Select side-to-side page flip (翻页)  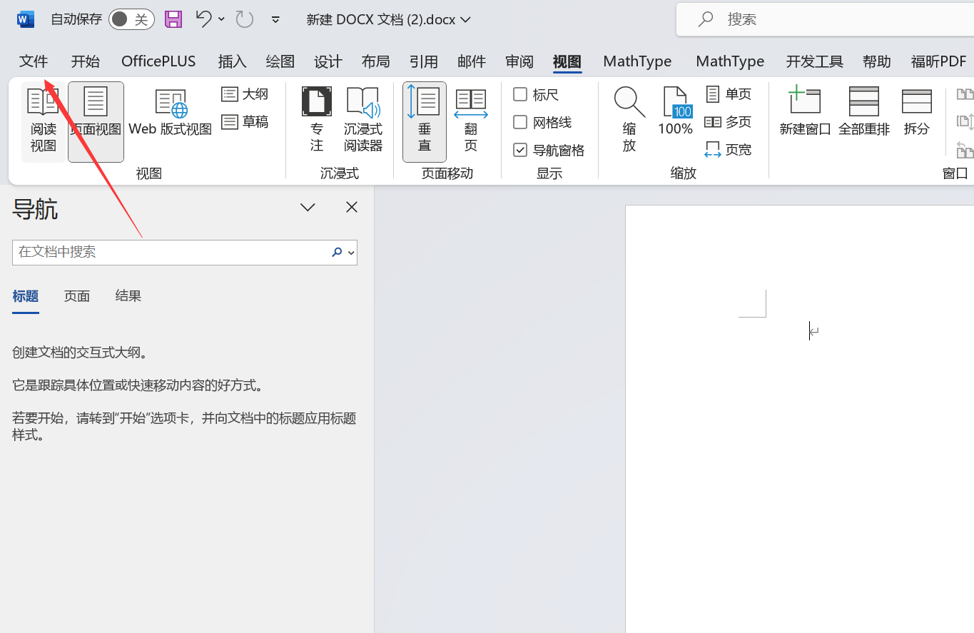(471, 121)
